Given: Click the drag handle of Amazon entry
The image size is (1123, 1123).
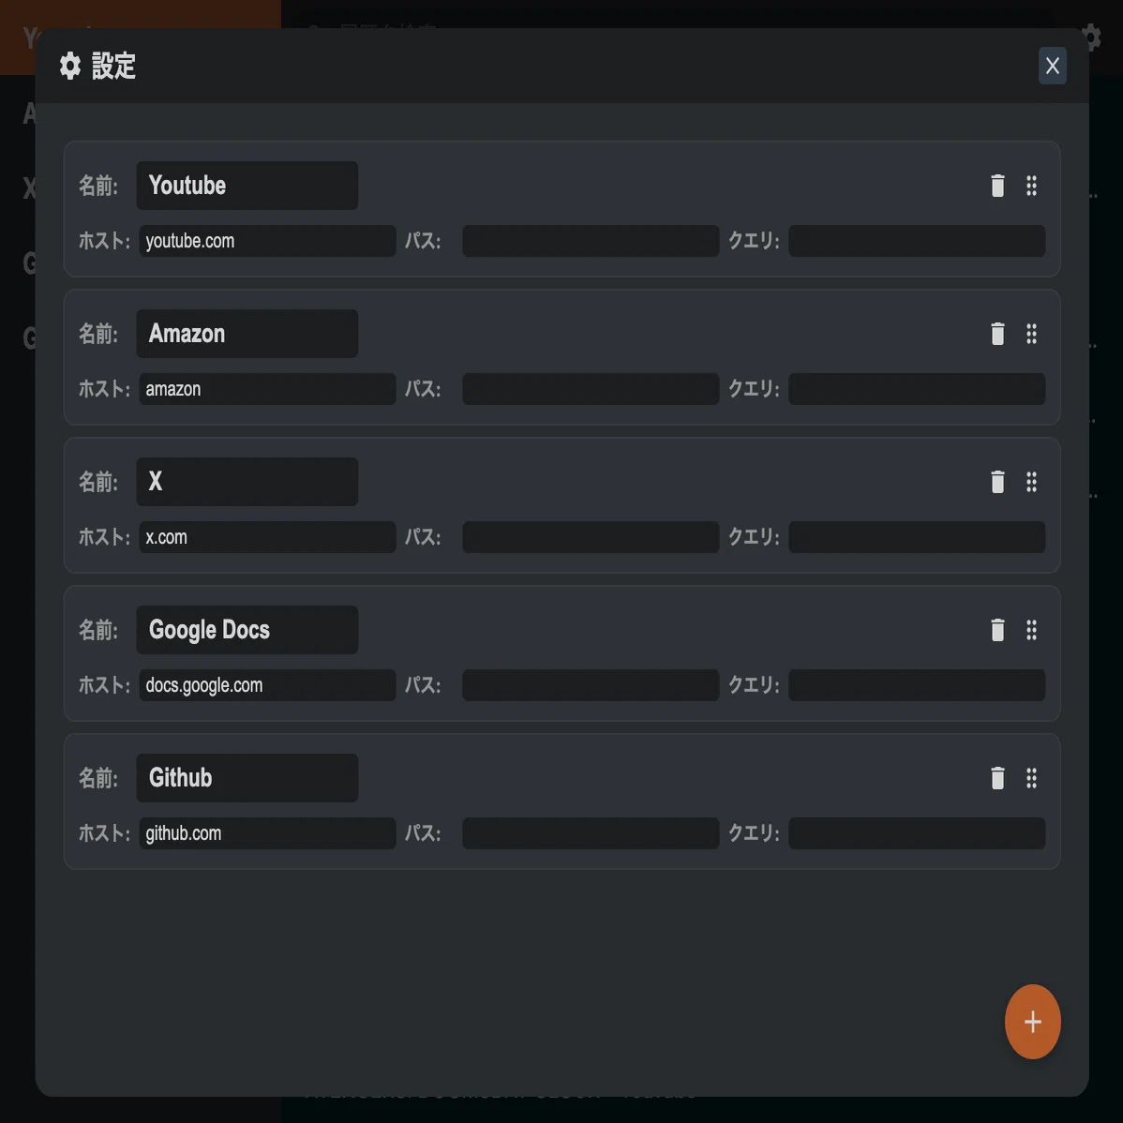Looking at the screenshot, I should (1031, 334).
